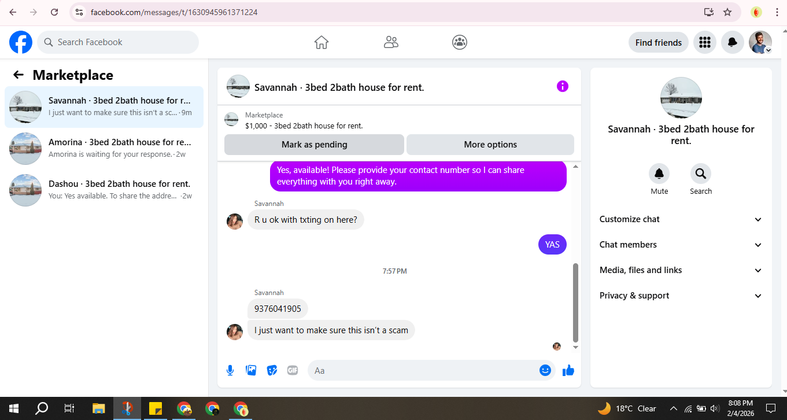Click the taskbar volume icon
Screen dimensions: 787x420
click(715, 408)
